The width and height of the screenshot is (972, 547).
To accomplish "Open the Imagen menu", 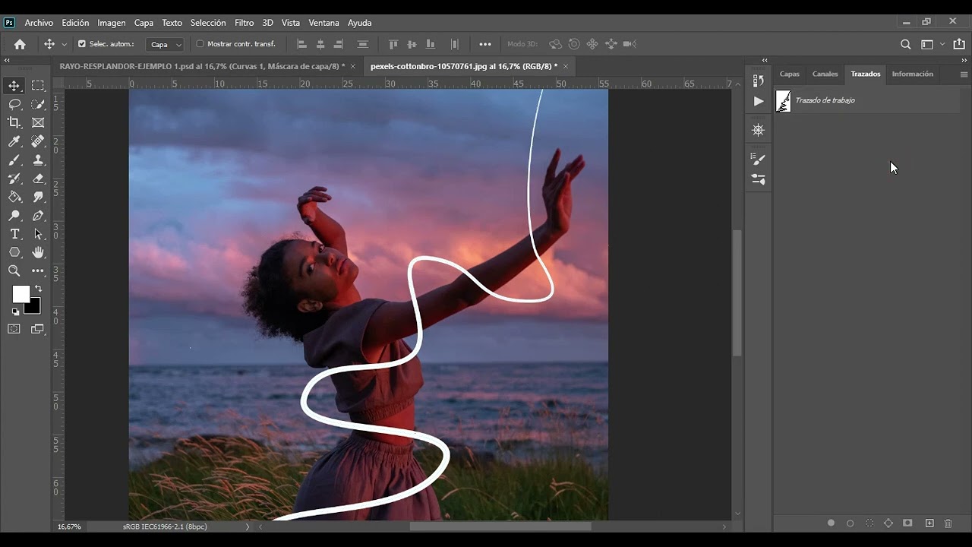I will pos(112,23).
